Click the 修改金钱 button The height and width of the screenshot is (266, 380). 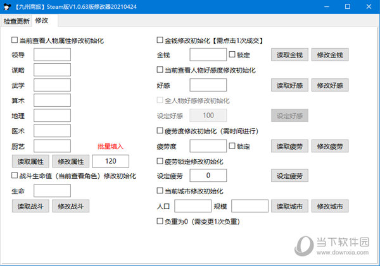tap(330, 54)
